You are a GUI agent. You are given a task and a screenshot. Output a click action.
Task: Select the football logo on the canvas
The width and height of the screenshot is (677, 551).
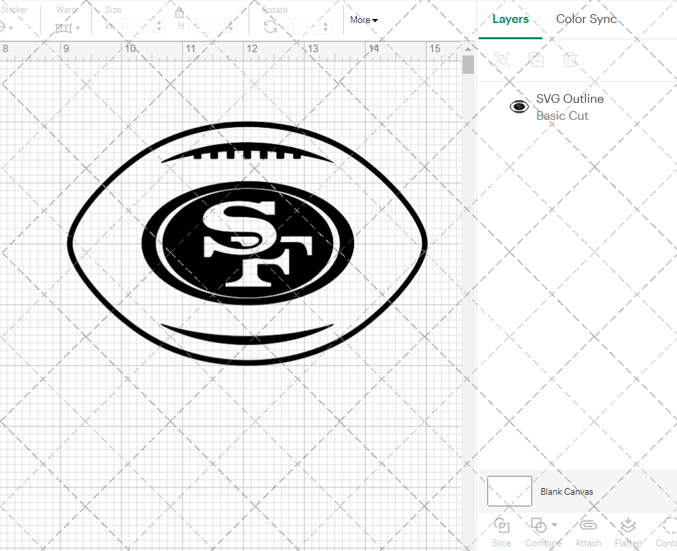(247, 244)
